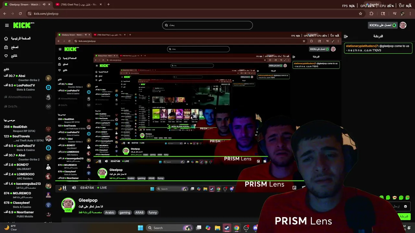The image size is (415, 233).
Task: Open MOJREMCO recommended channel
Action: [x=27, y=195]
